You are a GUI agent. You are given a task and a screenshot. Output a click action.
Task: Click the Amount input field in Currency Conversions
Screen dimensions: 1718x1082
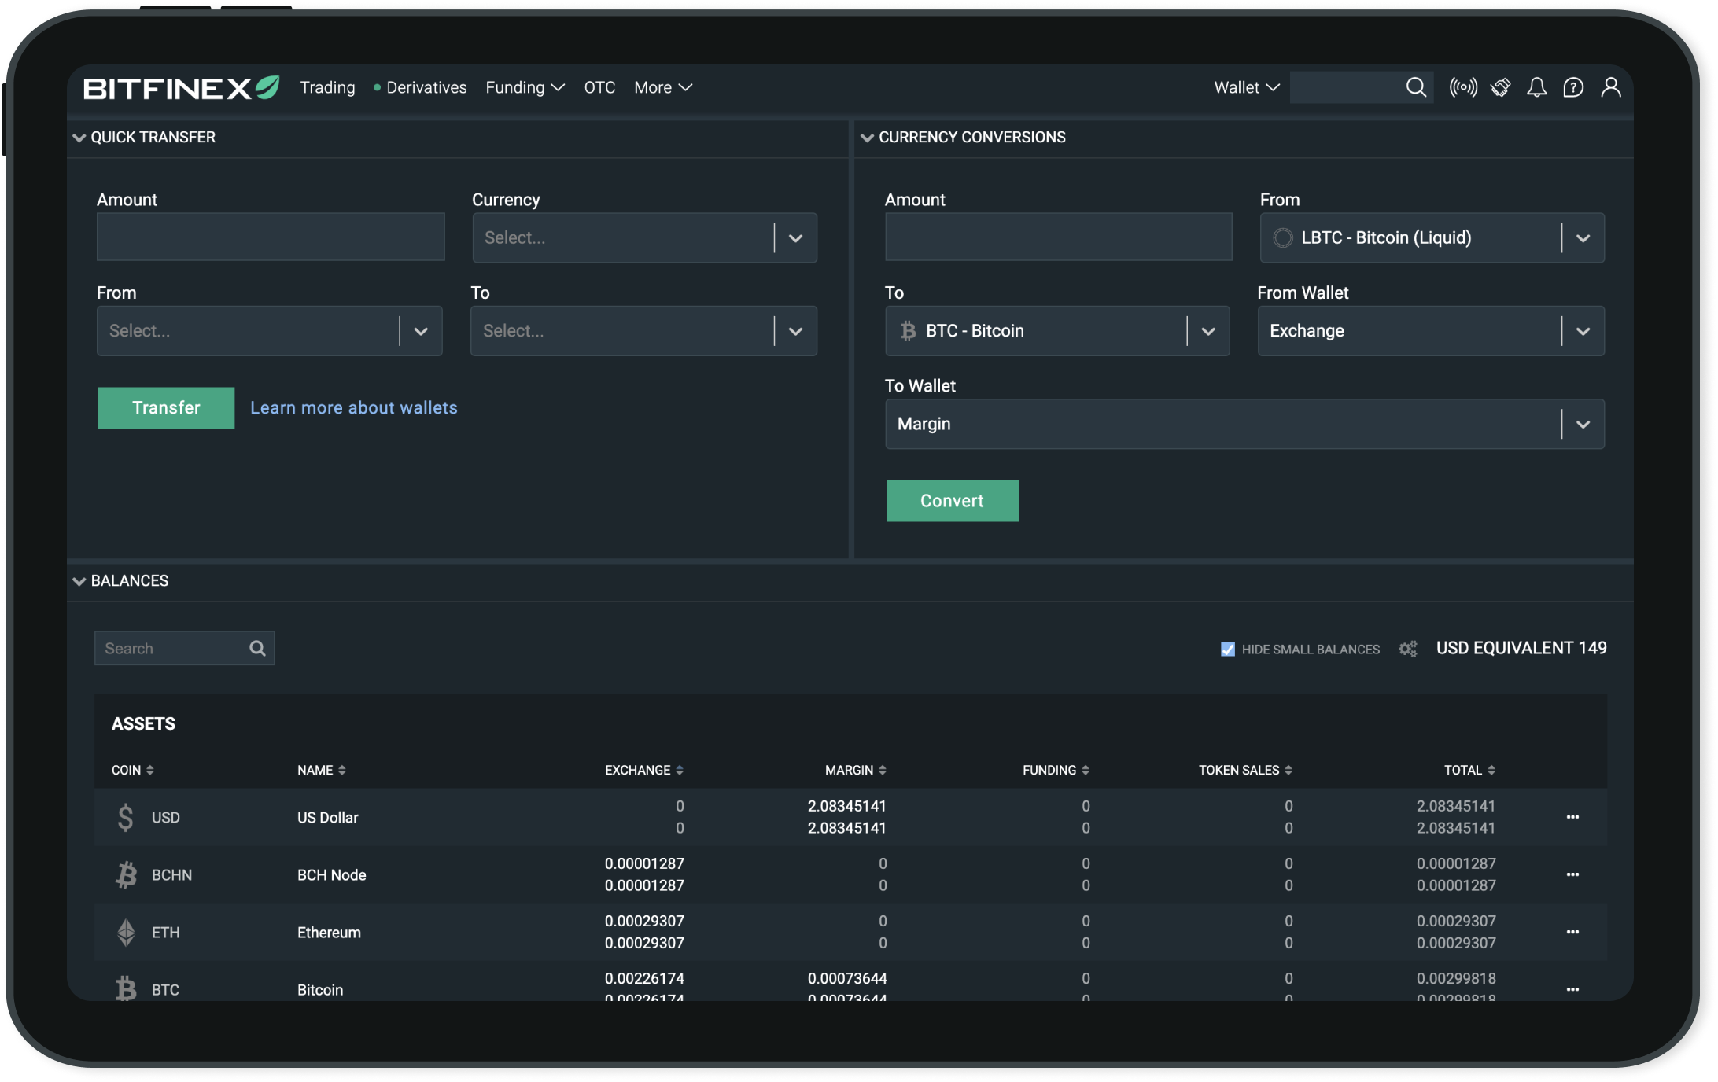[x=1057, y=237]
